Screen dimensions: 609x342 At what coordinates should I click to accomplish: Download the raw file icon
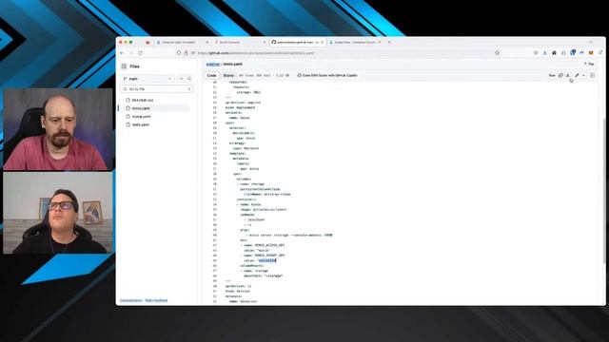568,75
